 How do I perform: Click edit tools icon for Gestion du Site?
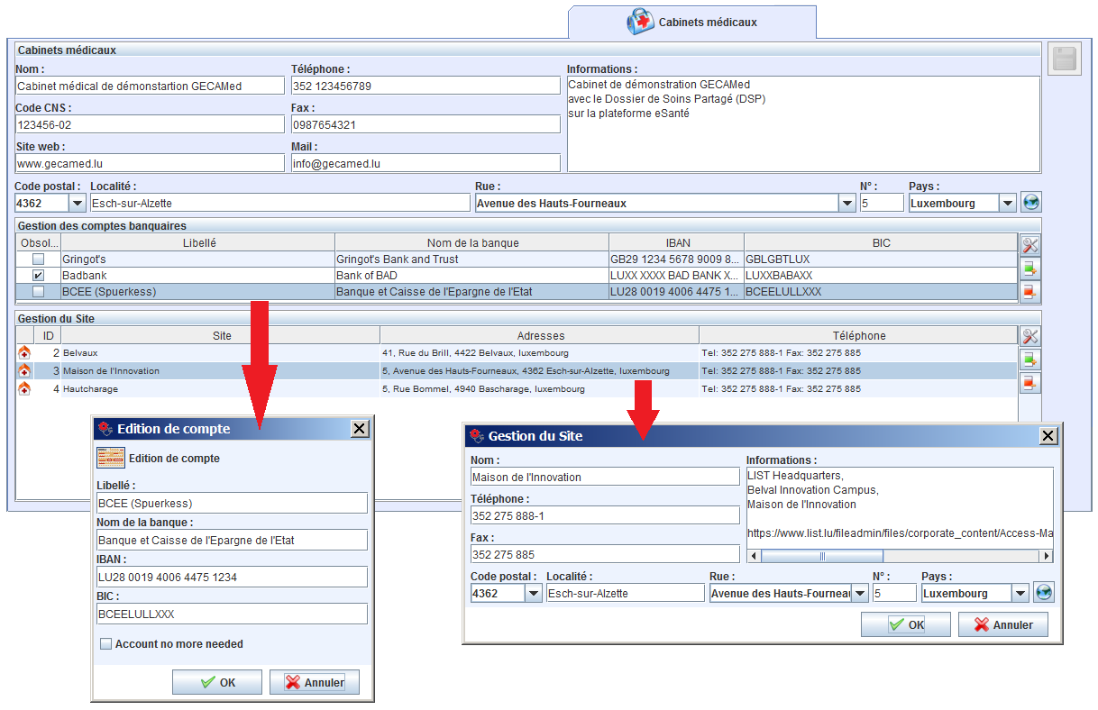tap(1030, 336)
